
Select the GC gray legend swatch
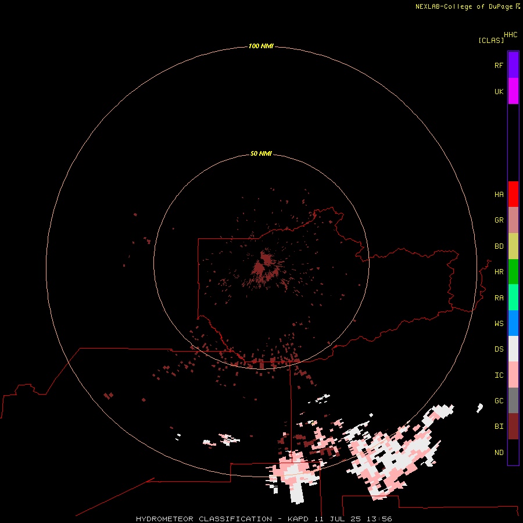click(513, 400)
